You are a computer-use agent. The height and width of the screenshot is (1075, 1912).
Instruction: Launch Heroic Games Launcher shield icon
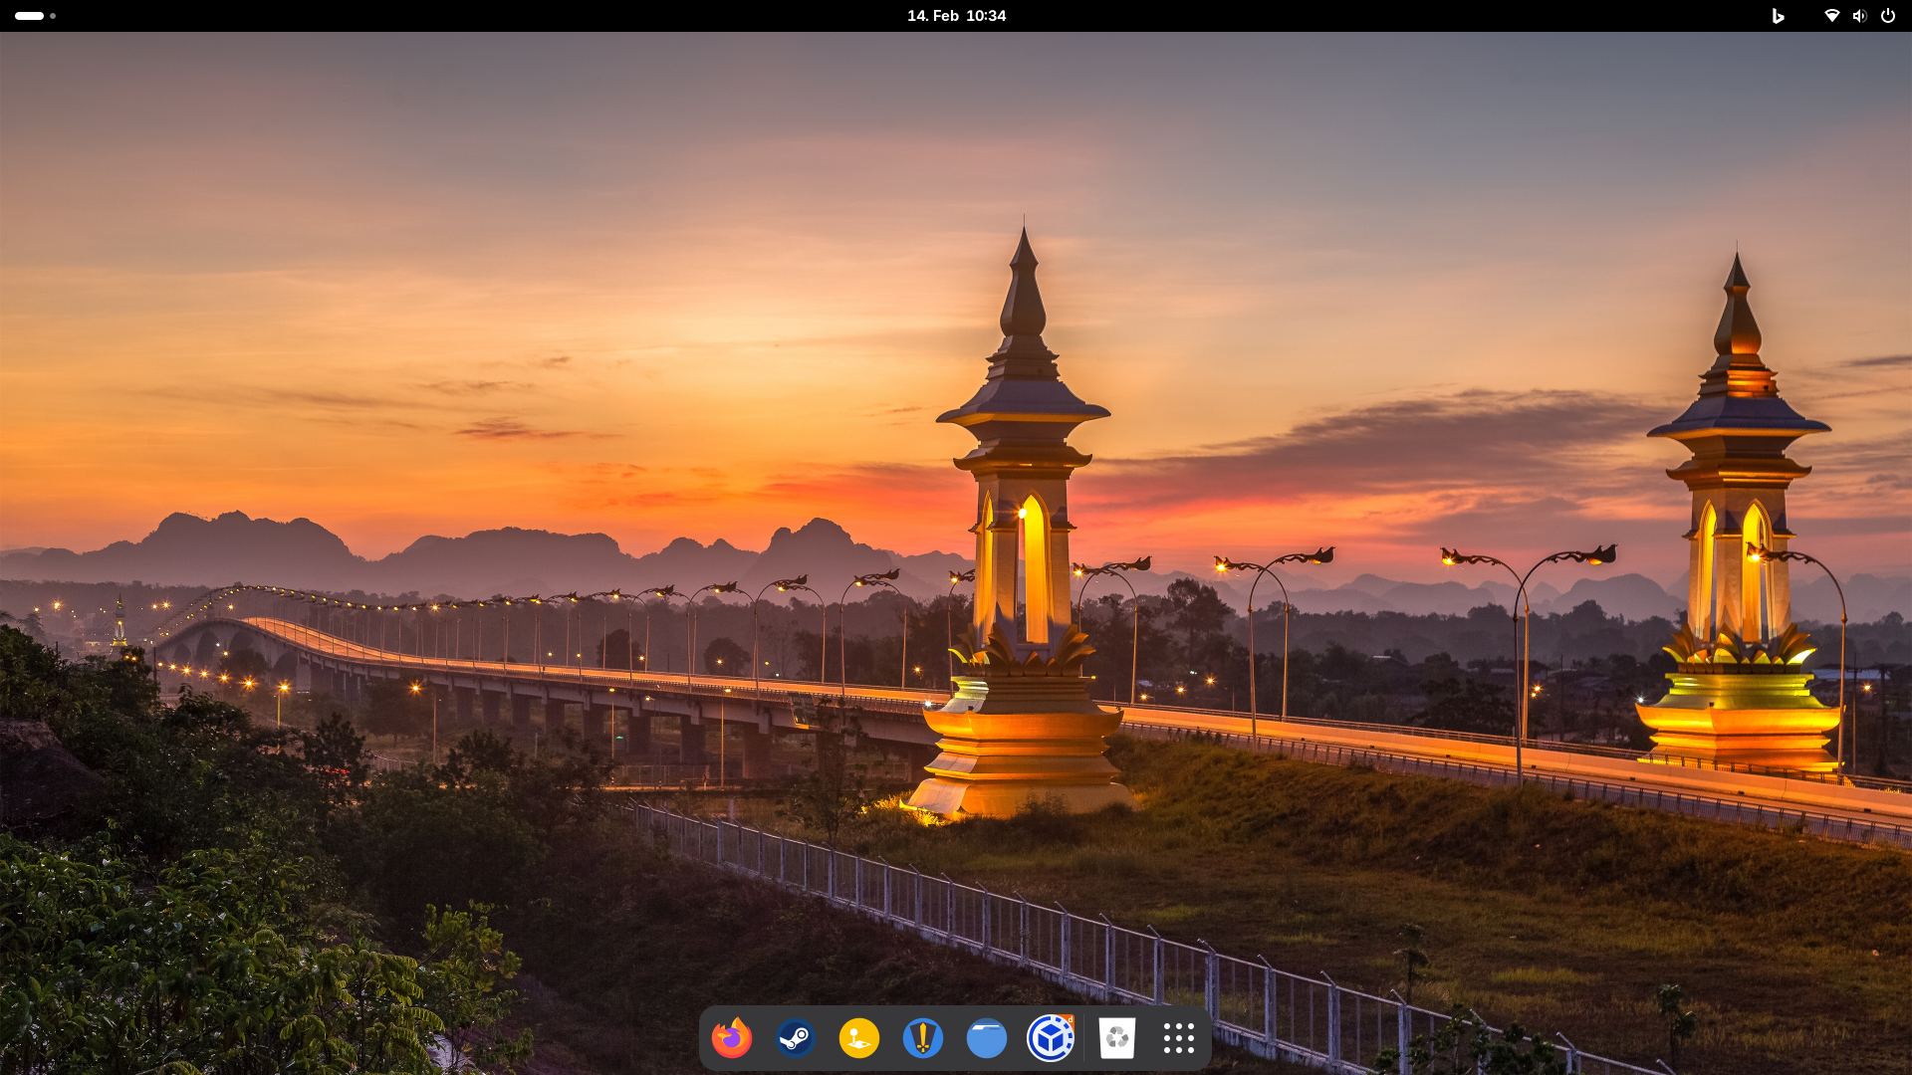click(923, 1038)
